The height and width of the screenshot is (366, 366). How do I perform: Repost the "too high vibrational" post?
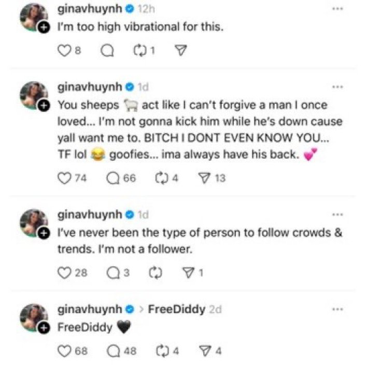coord(140,50)
